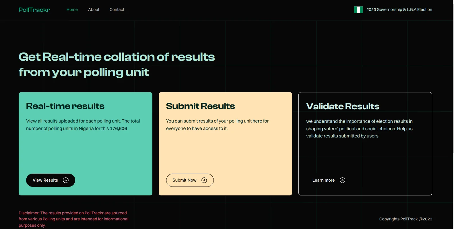This screenshot has height=229, width=454.
Task: Open the Contact page link
Action: [x=117, y=9]
